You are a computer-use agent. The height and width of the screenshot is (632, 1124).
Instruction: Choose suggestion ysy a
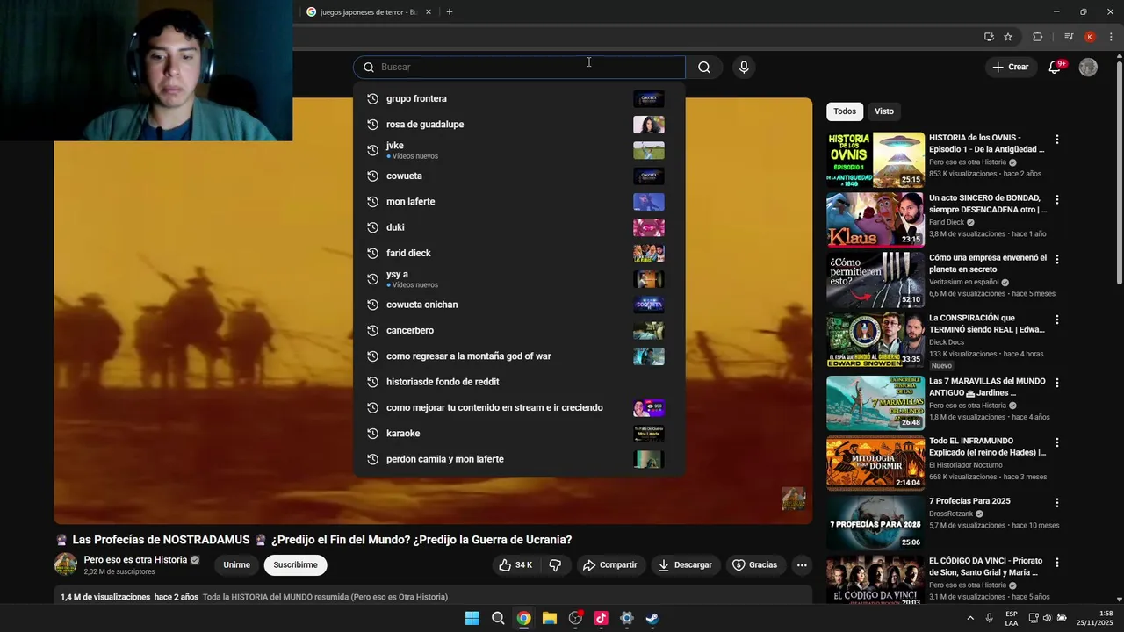tap(519, 279)
